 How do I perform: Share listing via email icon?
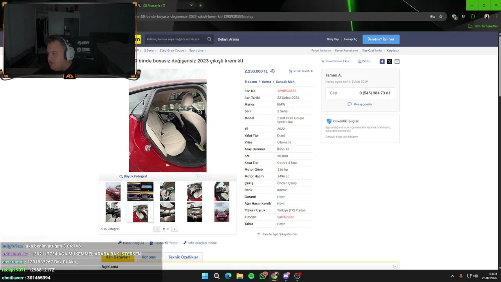pos(397,61)
